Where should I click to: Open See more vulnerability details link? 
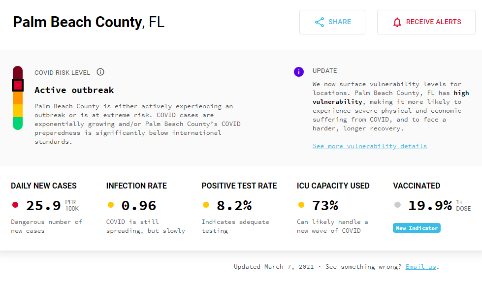tap(370, 146)
